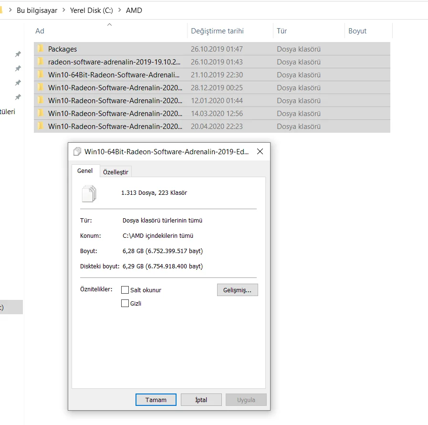The height and width of the screenshot is (425, 428).
Task: Click date cell 26.10.2019 01:43
Action: tap(217, 62)
